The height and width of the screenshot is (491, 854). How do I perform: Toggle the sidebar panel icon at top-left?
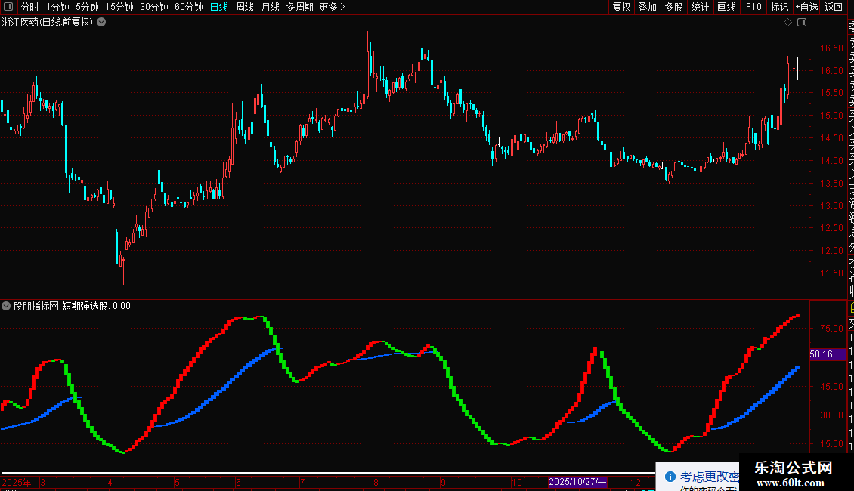pyautogui.click(x=8, y=7)
